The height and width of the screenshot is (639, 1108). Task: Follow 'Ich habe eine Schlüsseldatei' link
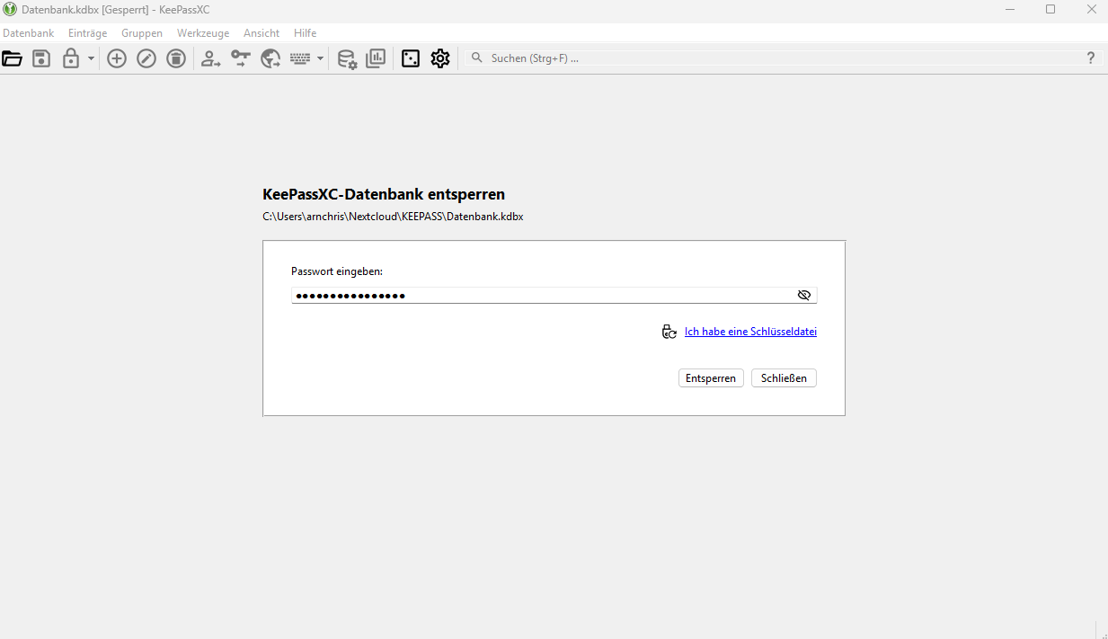pos(750,332)
